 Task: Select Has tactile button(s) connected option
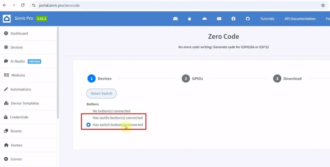point(89,118)
